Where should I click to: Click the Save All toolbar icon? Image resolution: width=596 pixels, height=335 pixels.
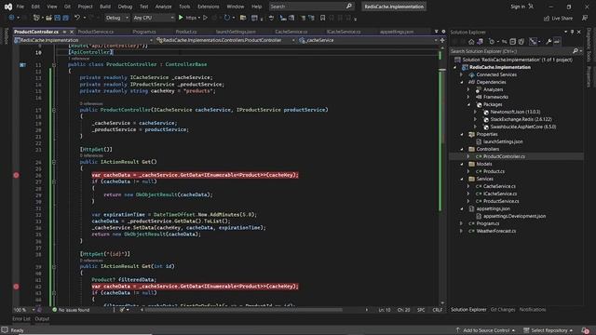coord(66,18)
